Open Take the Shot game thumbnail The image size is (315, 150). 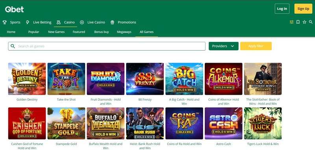(66, 79)
